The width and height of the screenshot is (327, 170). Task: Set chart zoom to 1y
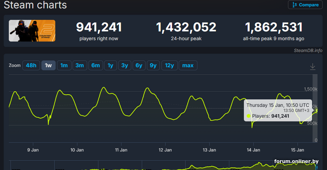click(110, 65)
